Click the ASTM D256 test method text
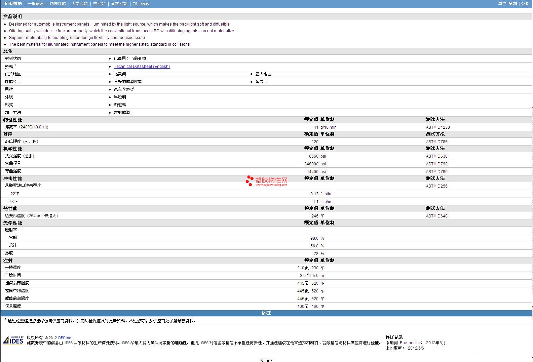This screenshot has width=533, height=362. [436, 186]
